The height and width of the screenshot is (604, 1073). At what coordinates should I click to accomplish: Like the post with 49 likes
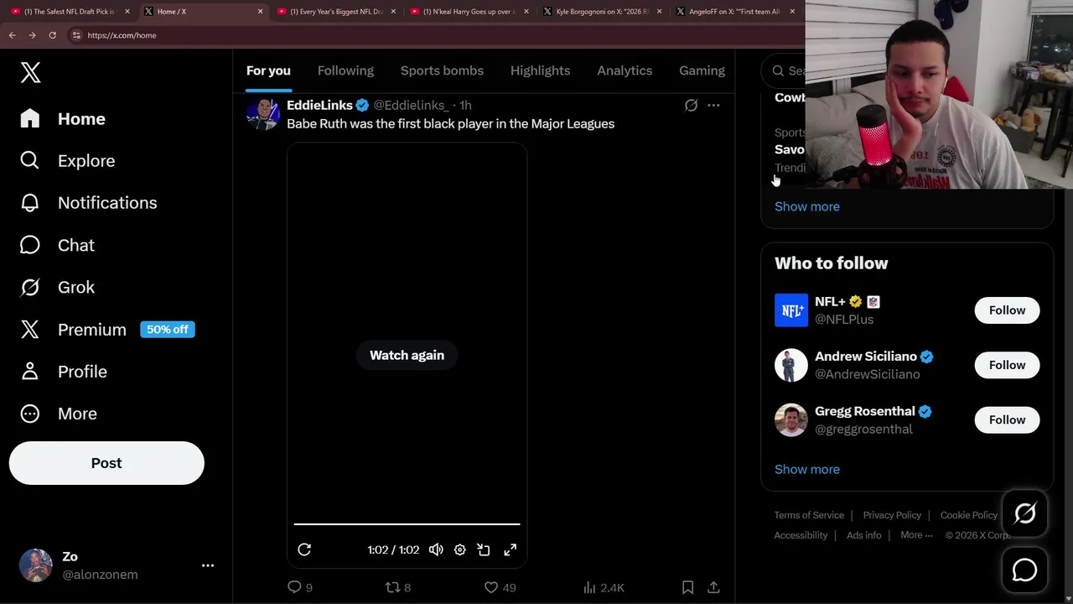click(500, 587)
